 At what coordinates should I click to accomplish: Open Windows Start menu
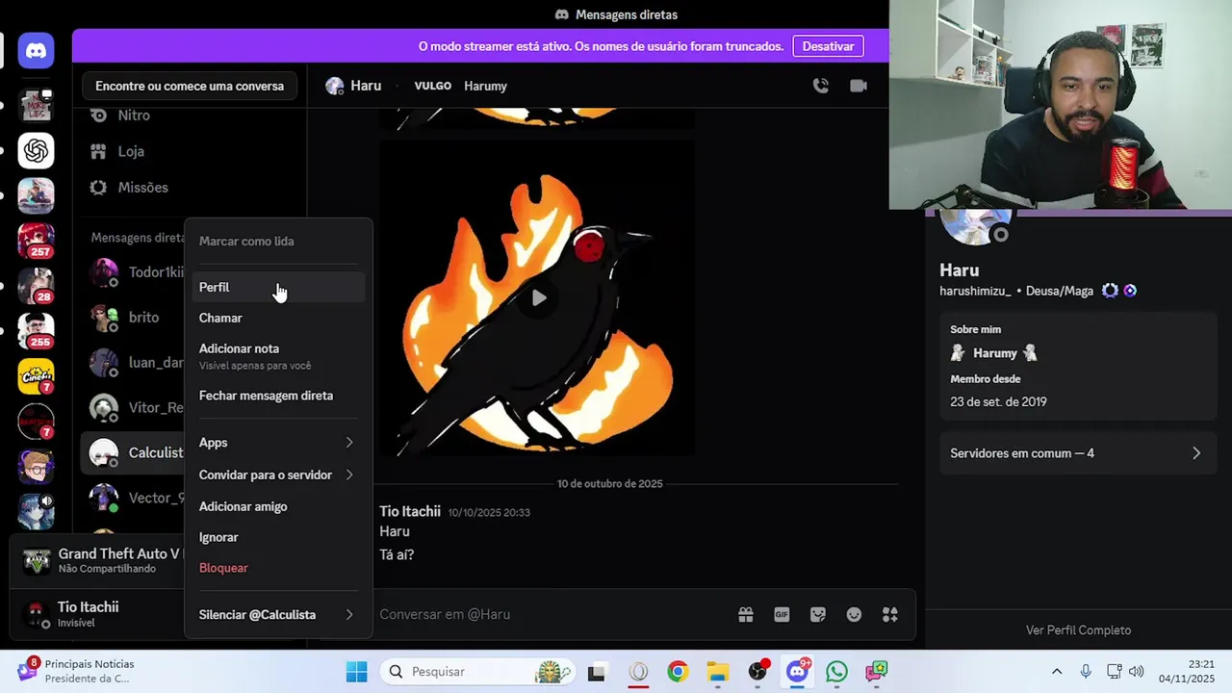[x=356, y=672]
